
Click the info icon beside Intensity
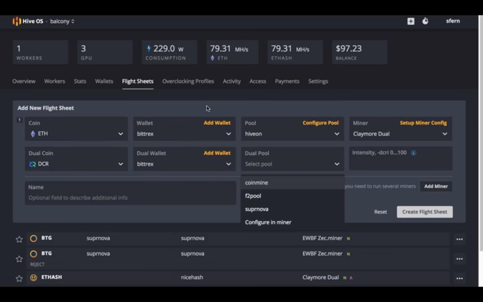tap(413, 153)
